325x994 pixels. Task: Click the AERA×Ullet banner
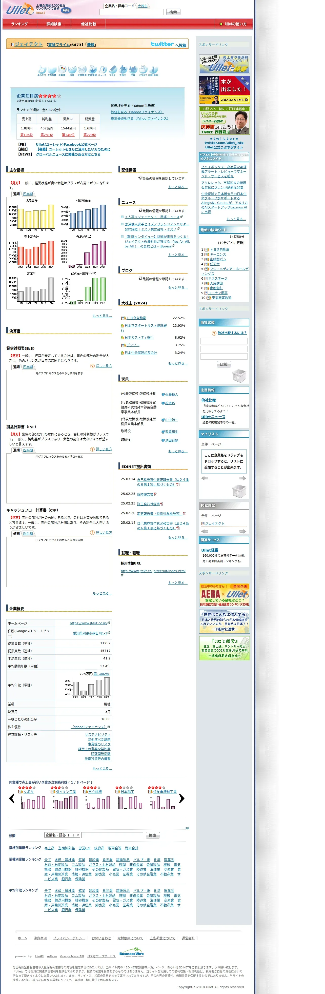coord(224,595)
